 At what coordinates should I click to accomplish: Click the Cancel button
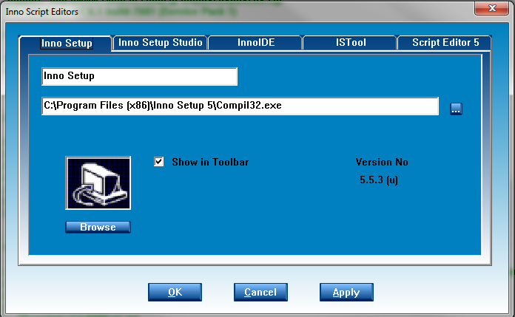(260, 292)
